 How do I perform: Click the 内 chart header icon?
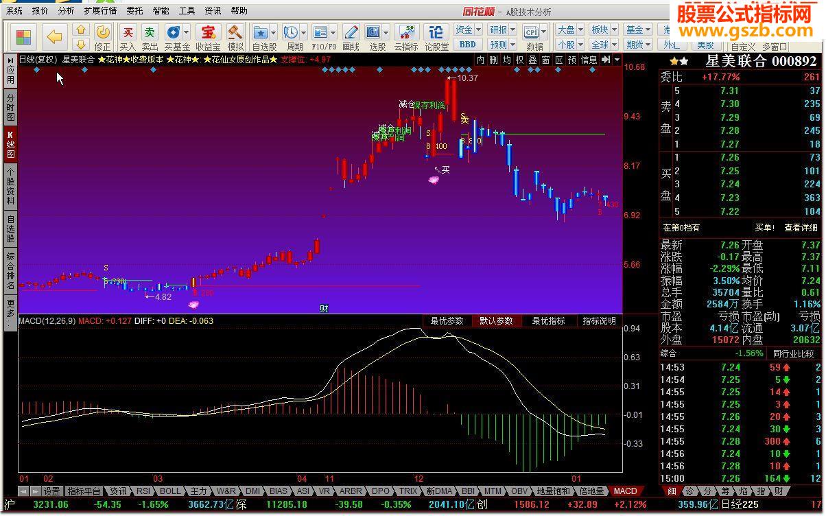(x=481, y=60)
